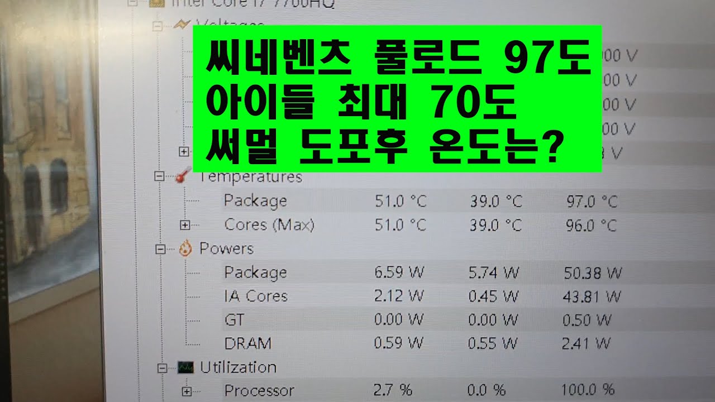Click the 0.55 W DRAM minimum value
Image resolution: width=715 pixels, height=402 pixels.
(494, 344)
